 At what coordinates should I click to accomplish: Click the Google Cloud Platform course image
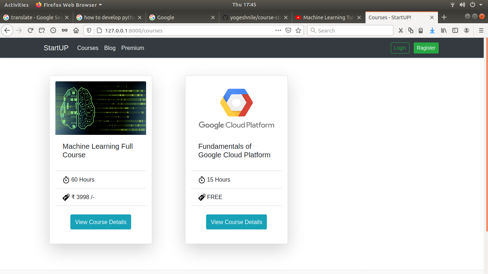(236, 108)
